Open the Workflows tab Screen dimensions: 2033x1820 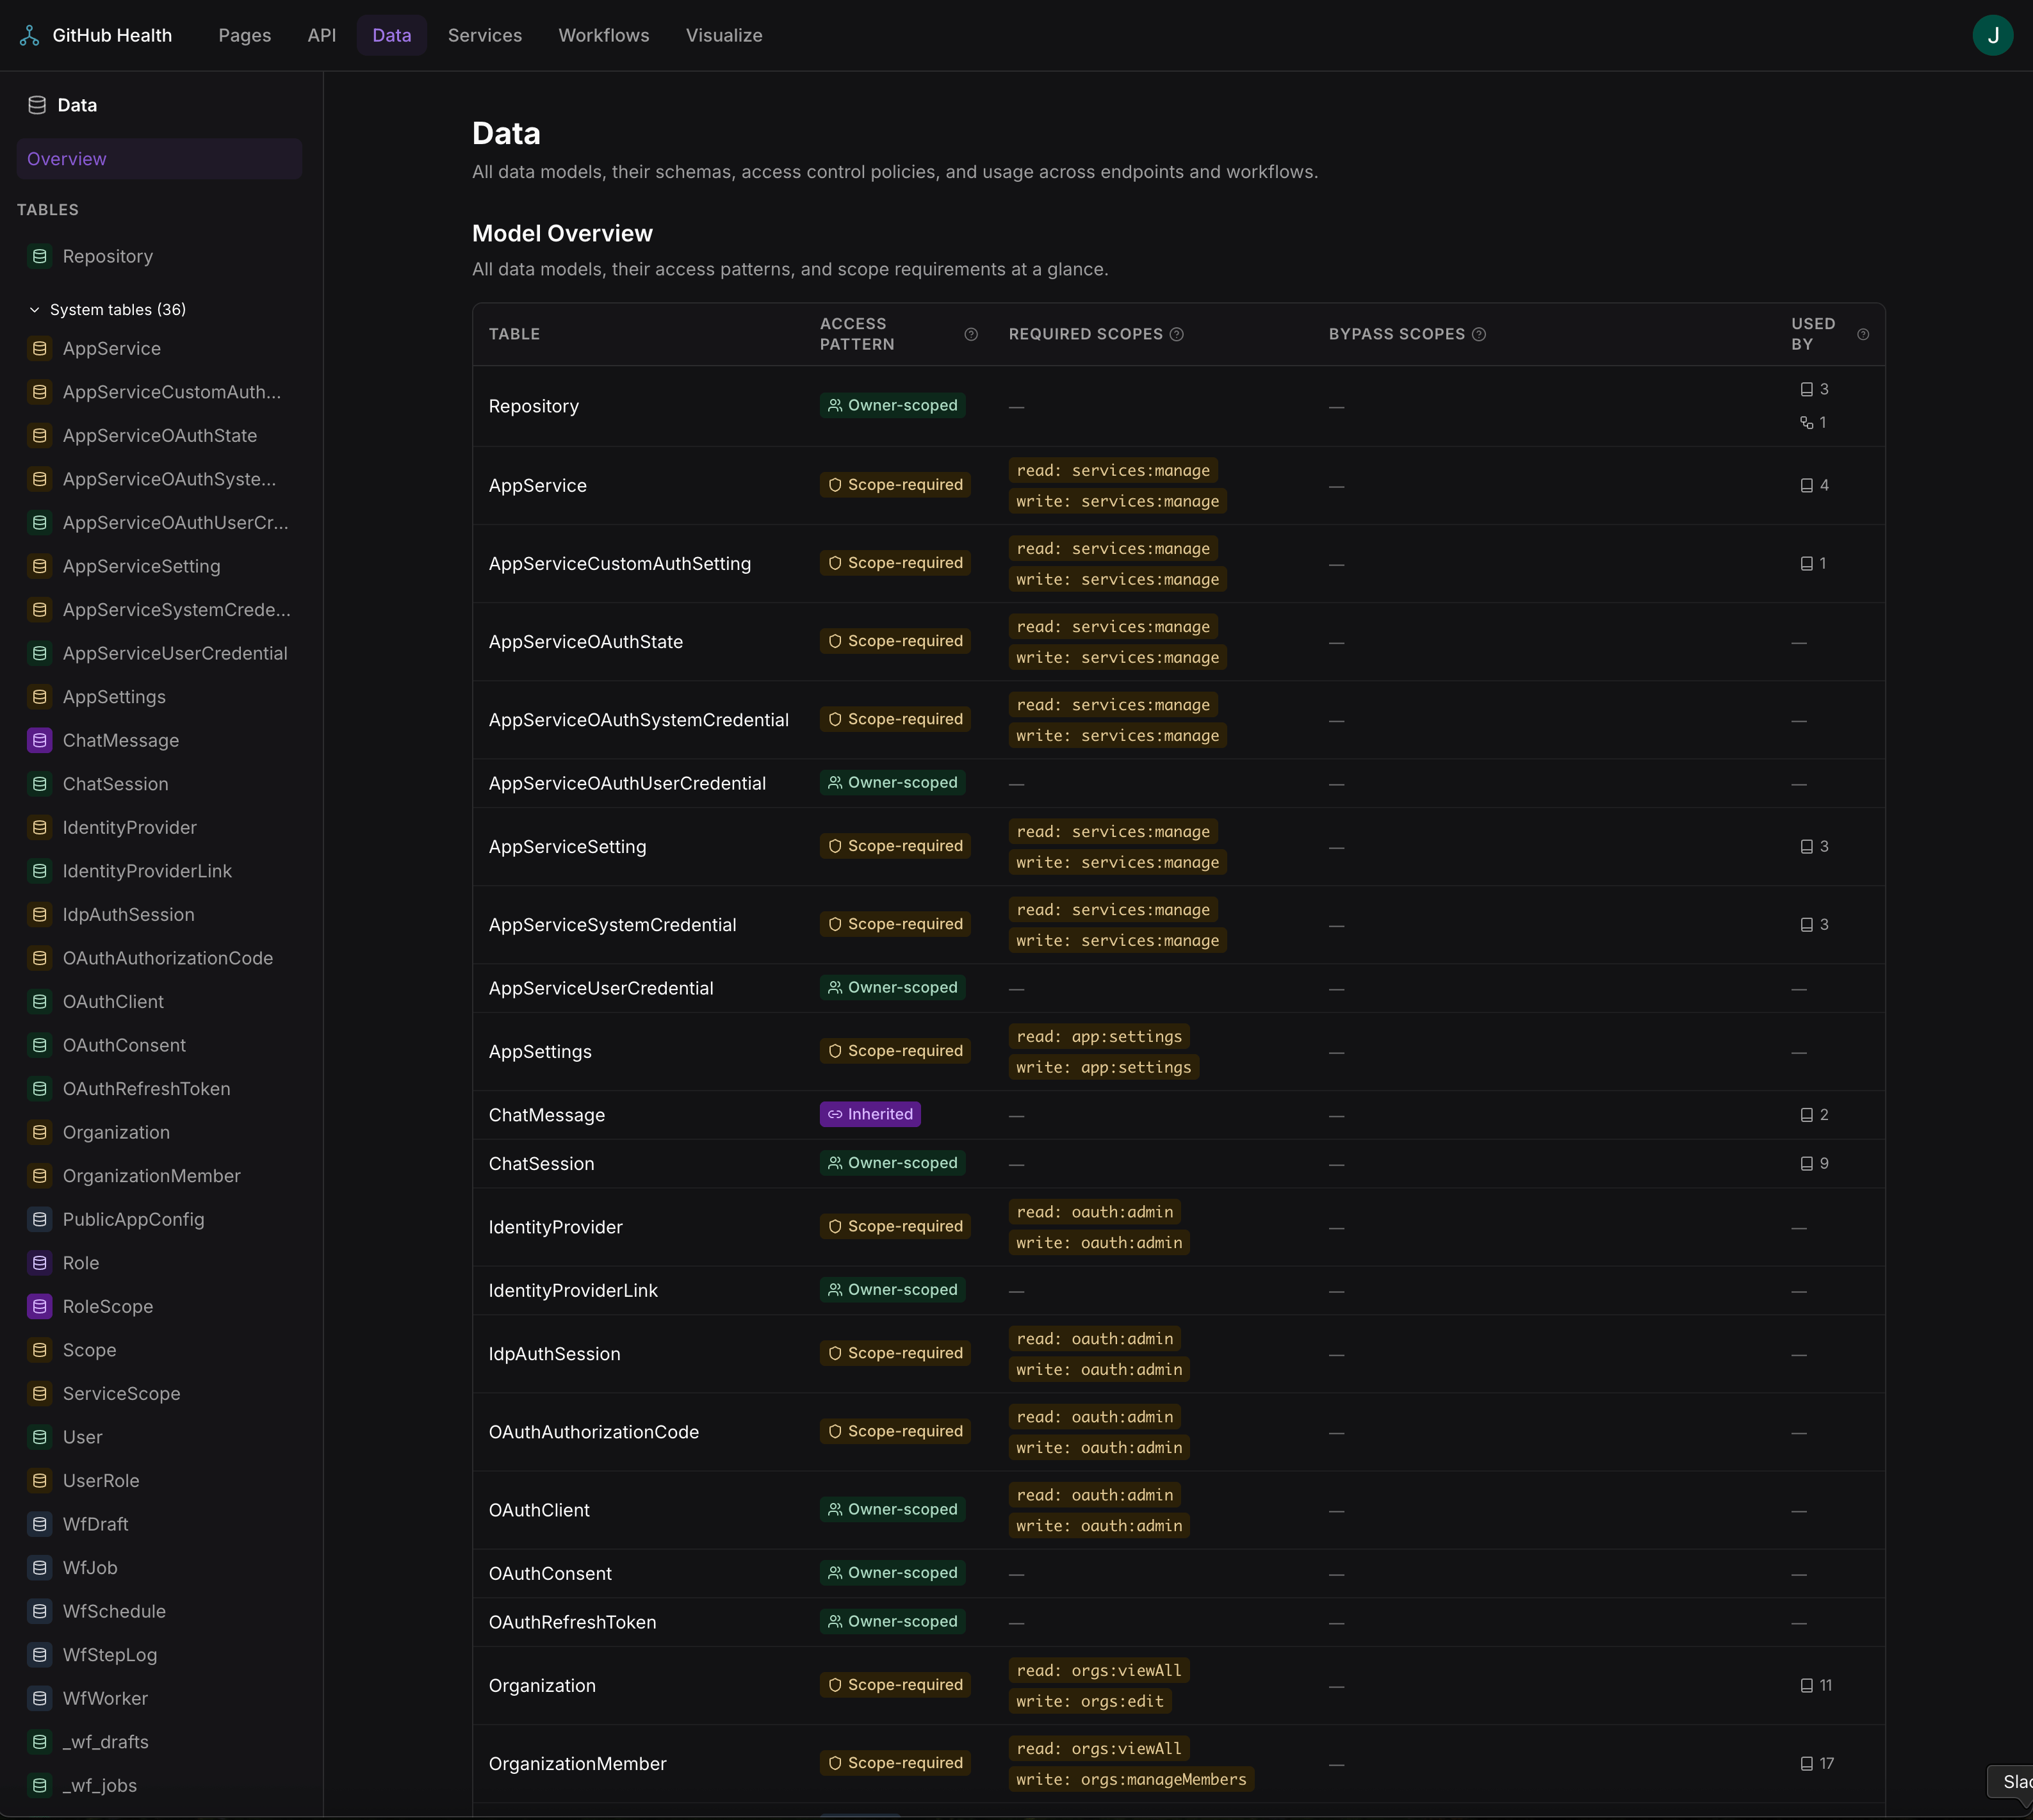[x=604, y=35]
